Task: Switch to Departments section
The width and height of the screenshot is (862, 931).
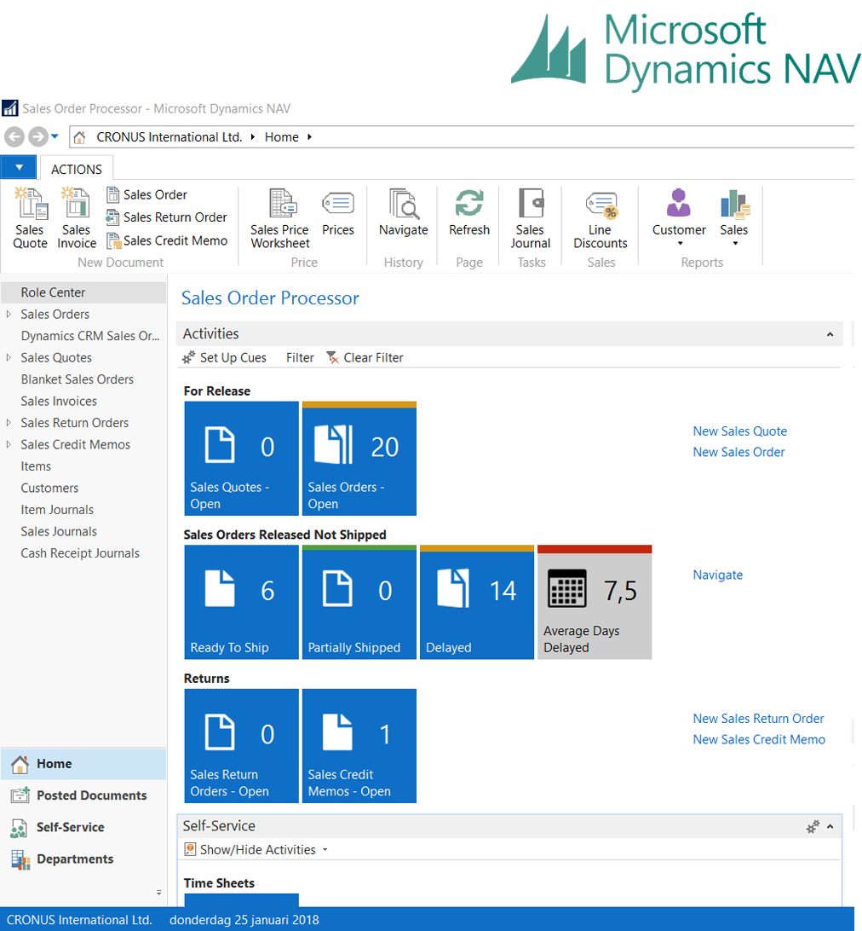Action: point(83,859)
